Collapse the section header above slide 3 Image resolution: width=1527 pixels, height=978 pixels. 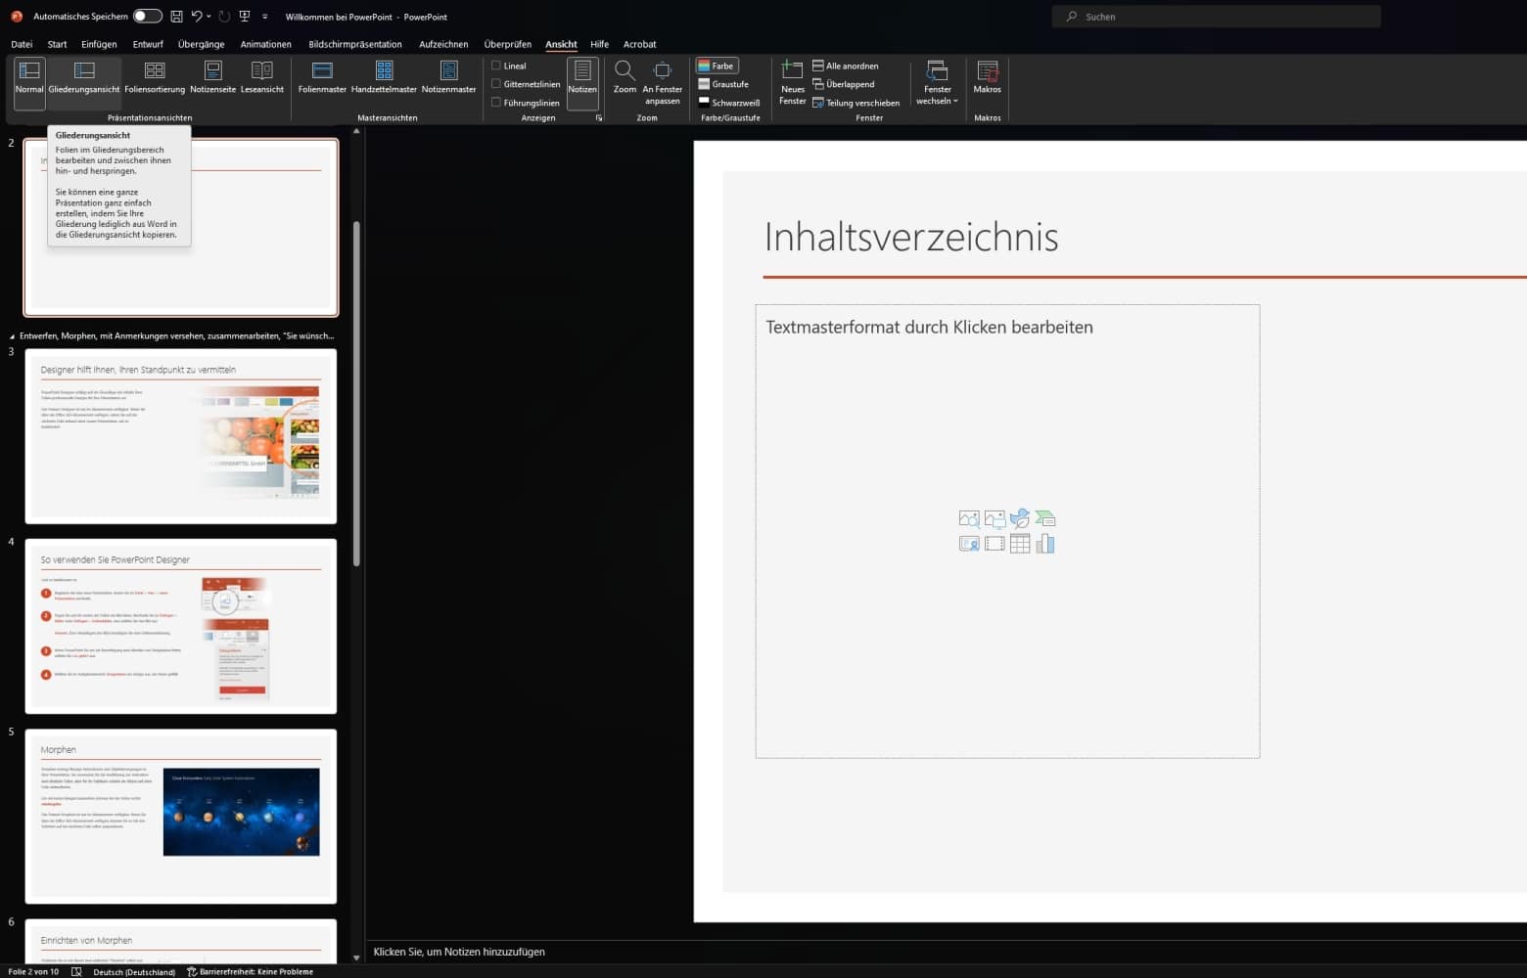12,336
